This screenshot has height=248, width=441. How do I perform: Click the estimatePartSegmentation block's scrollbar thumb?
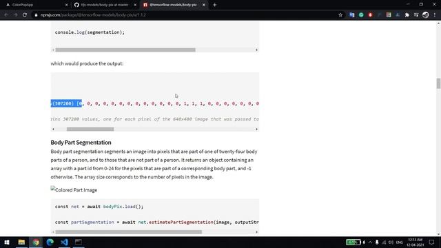[x=129, y=232]
